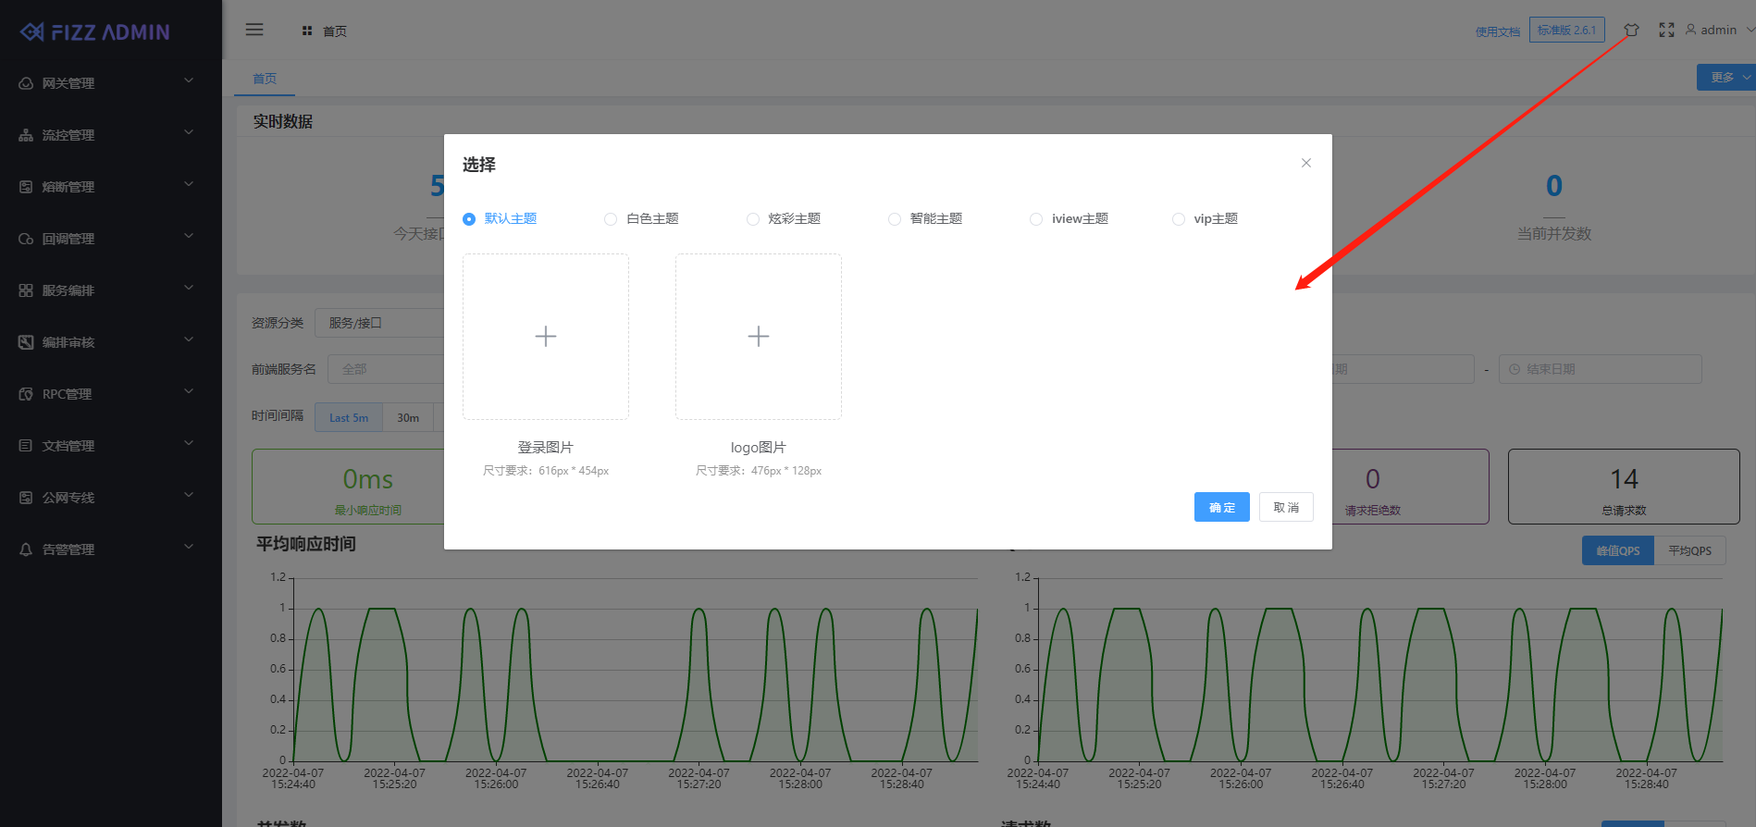The width and height of the screenshot is (1756, 827).
Task: Switch to the 首页 tab
Action: [x=265, y=79]
